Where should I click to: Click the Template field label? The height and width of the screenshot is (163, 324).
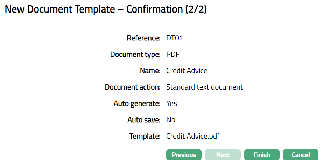(145, 136)
